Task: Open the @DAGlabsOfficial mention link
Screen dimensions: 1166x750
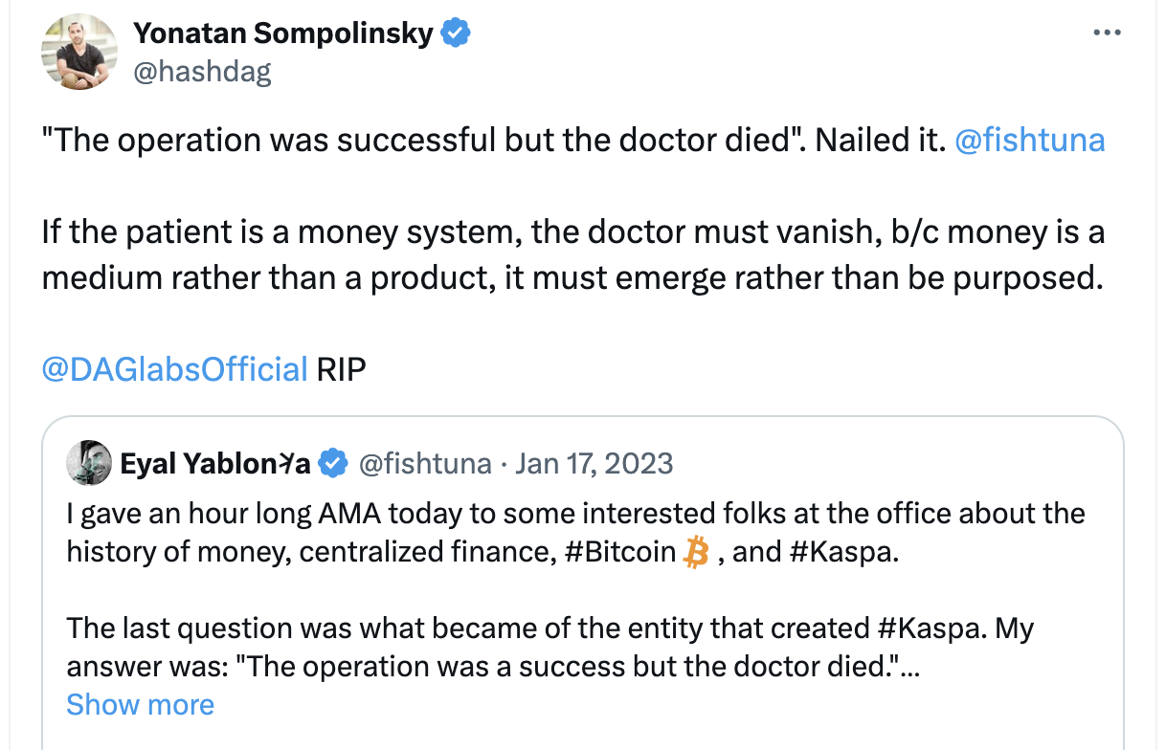Action: pos(175,368)
